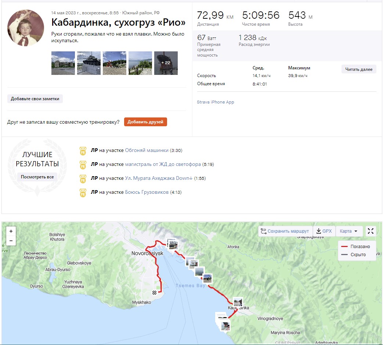
Task: Toggle the «Скрыто» legend entry
Action: (x=357, y=255)
